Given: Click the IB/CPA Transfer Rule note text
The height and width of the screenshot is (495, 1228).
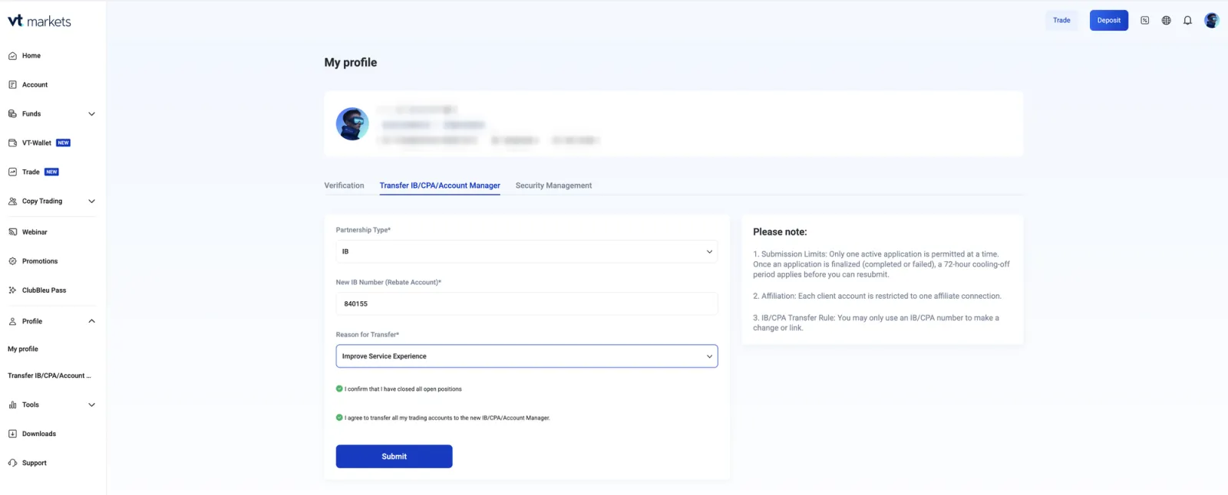Looking at the screenshot, I should click(x=876, y=323).
